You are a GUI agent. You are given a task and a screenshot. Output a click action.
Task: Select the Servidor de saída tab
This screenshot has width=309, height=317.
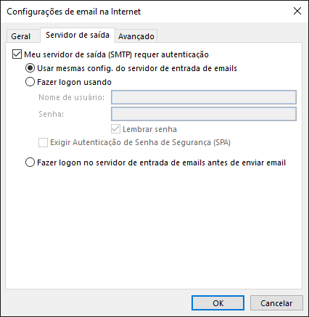pyautogui.click(x=78, y=35)
